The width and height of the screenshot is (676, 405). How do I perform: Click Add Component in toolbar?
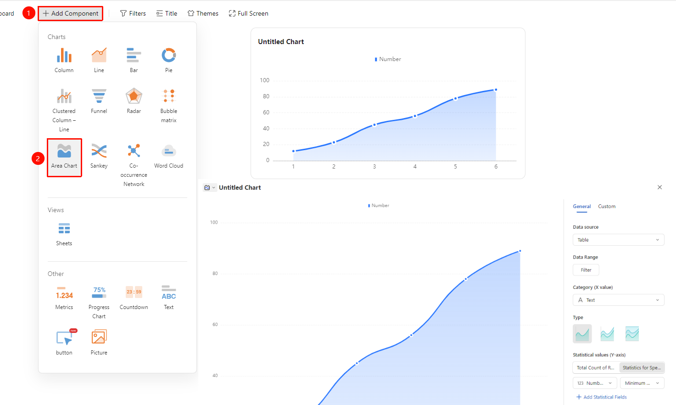point(70,13)
